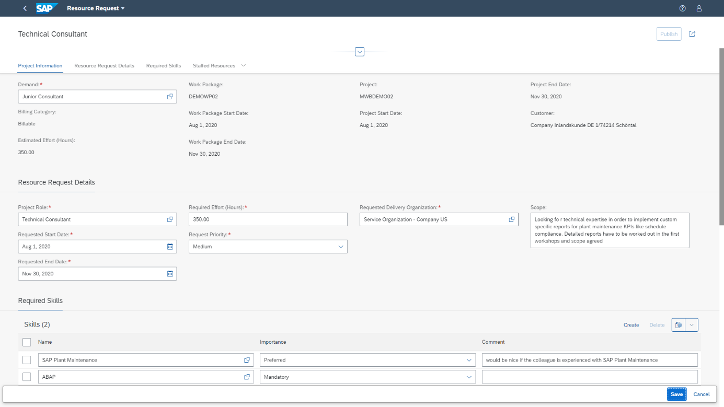The width and height of the screenshot is (724, 407).
Task: Click the Billable billing category value
Action: 27,124
